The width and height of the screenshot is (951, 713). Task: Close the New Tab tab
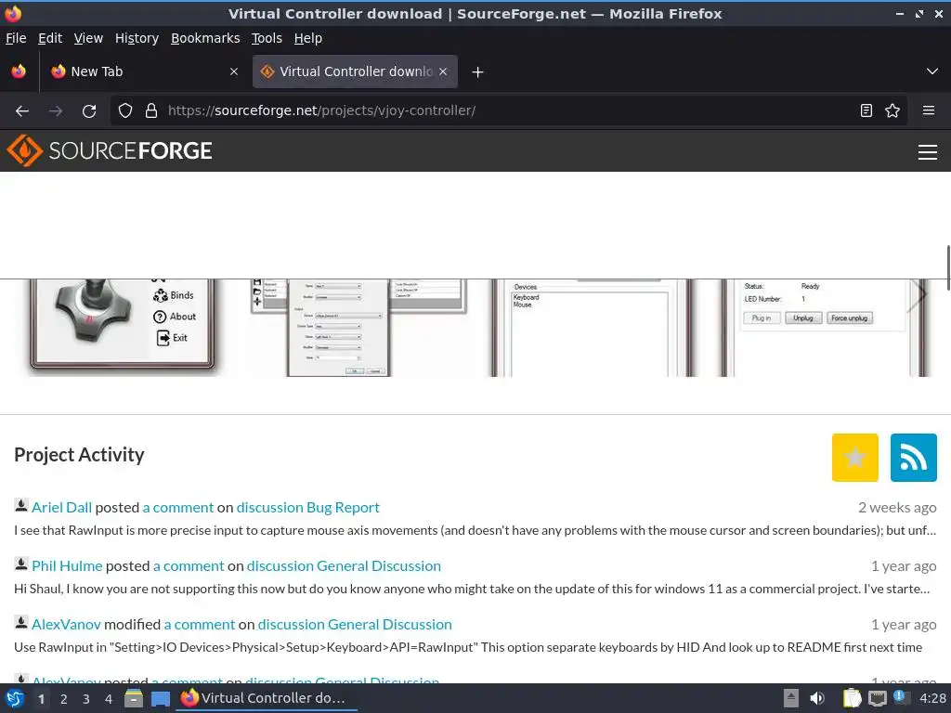(x=234, y=71)
